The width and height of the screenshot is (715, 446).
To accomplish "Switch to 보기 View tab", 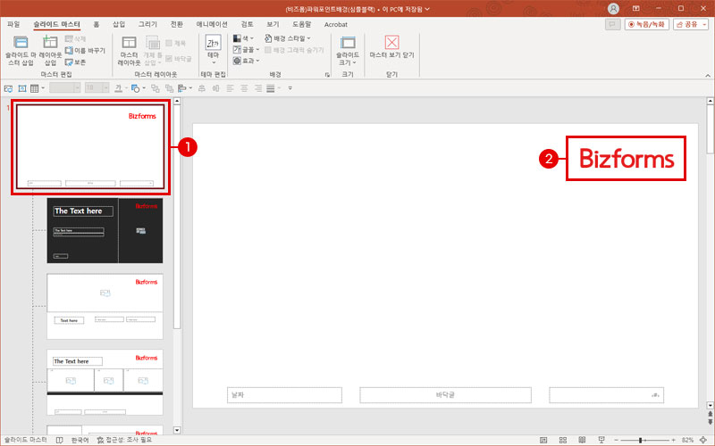I will 273,24.
